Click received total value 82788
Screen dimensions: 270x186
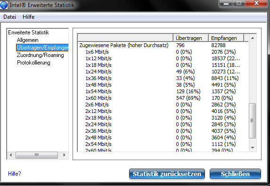[218, 45]
